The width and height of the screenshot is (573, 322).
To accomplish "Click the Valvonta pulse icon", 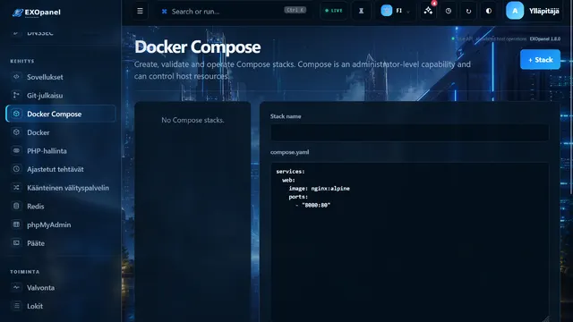I will [16, 287].
